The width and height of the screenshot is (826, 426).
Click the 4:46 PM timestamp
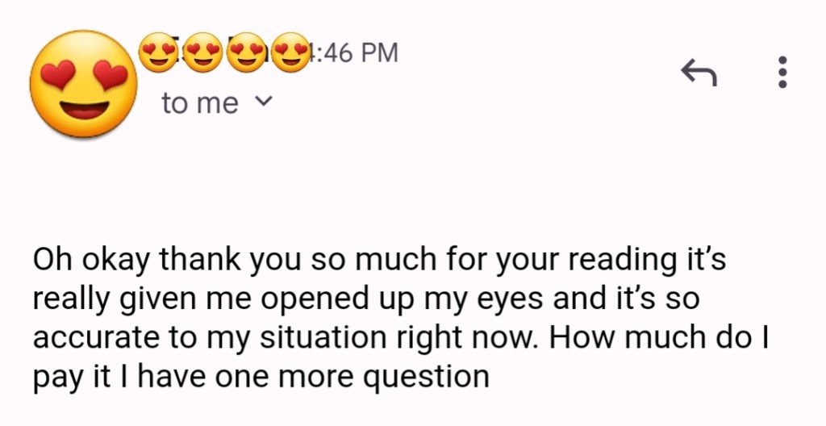point(355,53)
